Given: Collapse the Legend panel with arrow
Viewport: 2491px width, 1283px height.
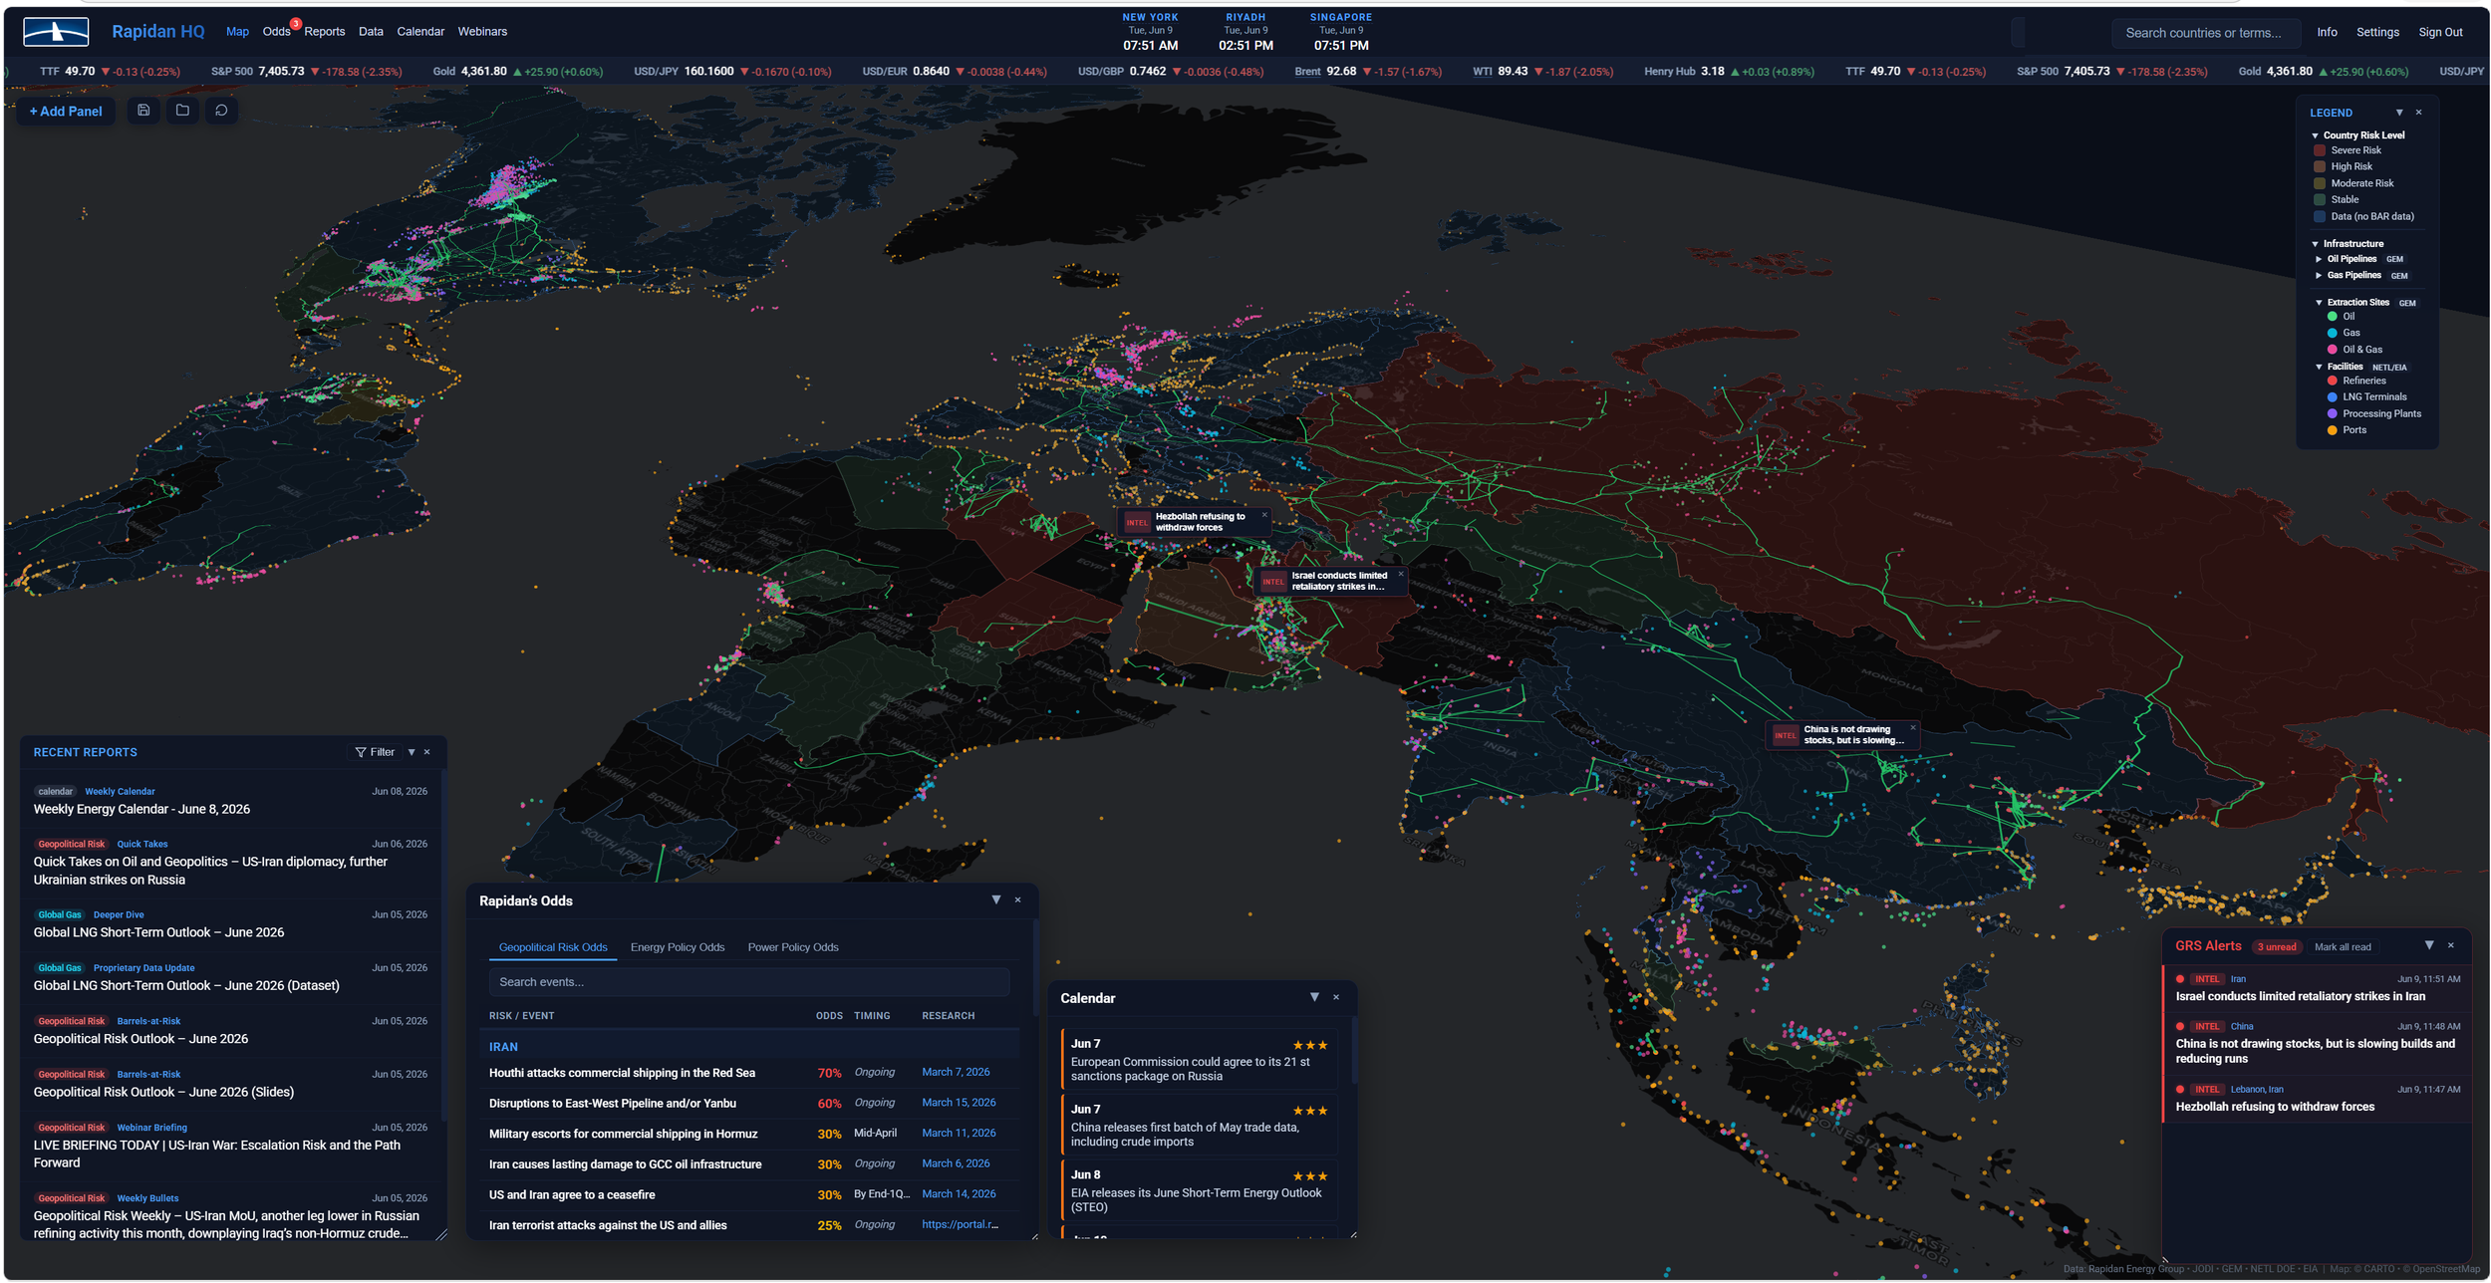Looking at the screenshot, I should 2399,113.
